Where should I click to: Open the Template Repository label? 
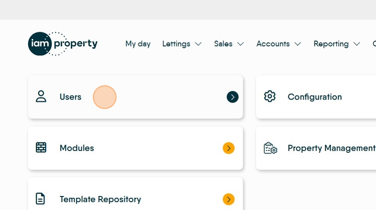100,200
